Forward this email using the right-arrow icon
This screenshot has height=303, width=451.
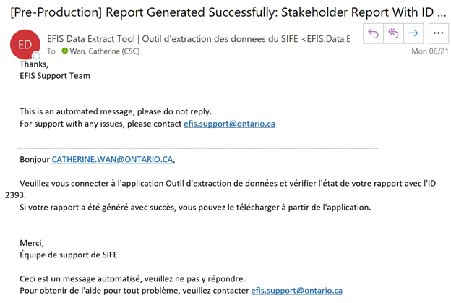click(413, 33)
